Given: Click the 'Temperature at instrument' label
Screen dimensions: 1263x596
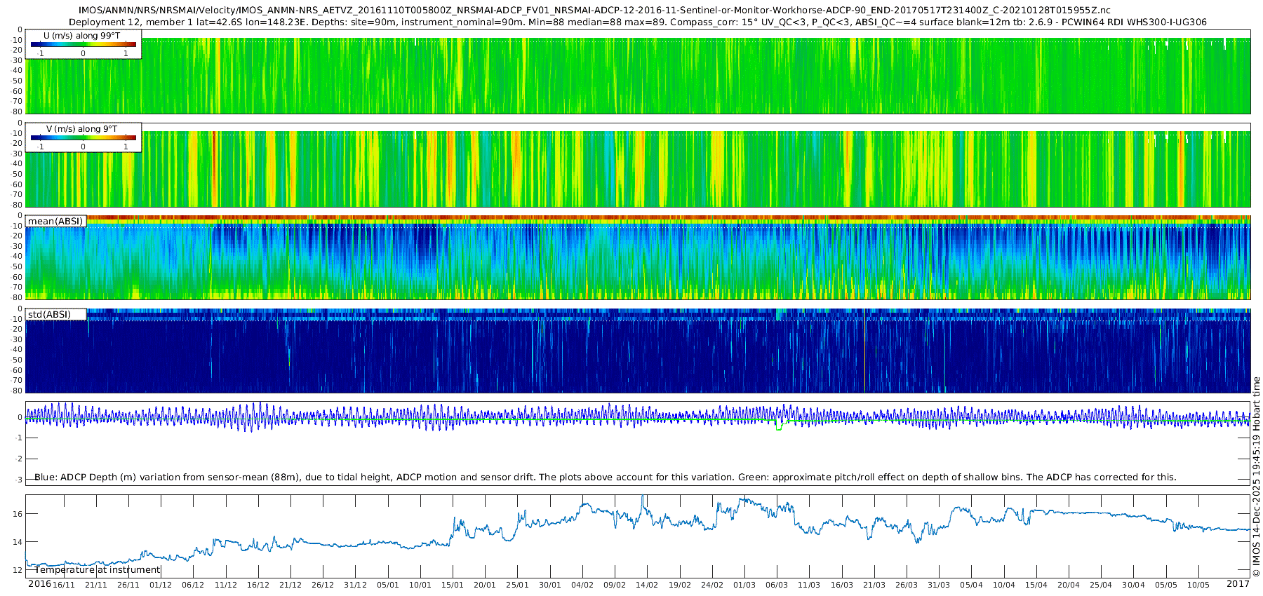Looking at the screenshot, I should click(x=98, y=570).
